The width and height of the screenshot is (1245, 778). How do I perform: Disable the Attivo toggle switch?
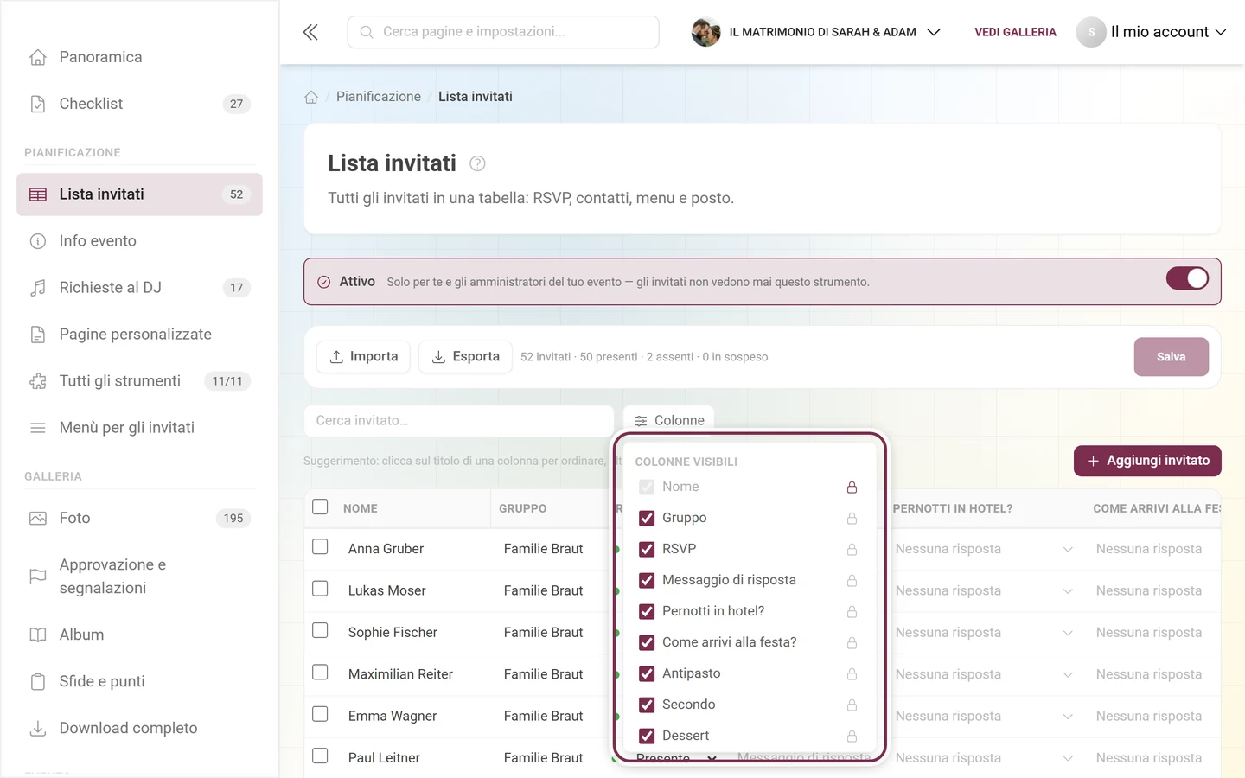[1187, 278]
